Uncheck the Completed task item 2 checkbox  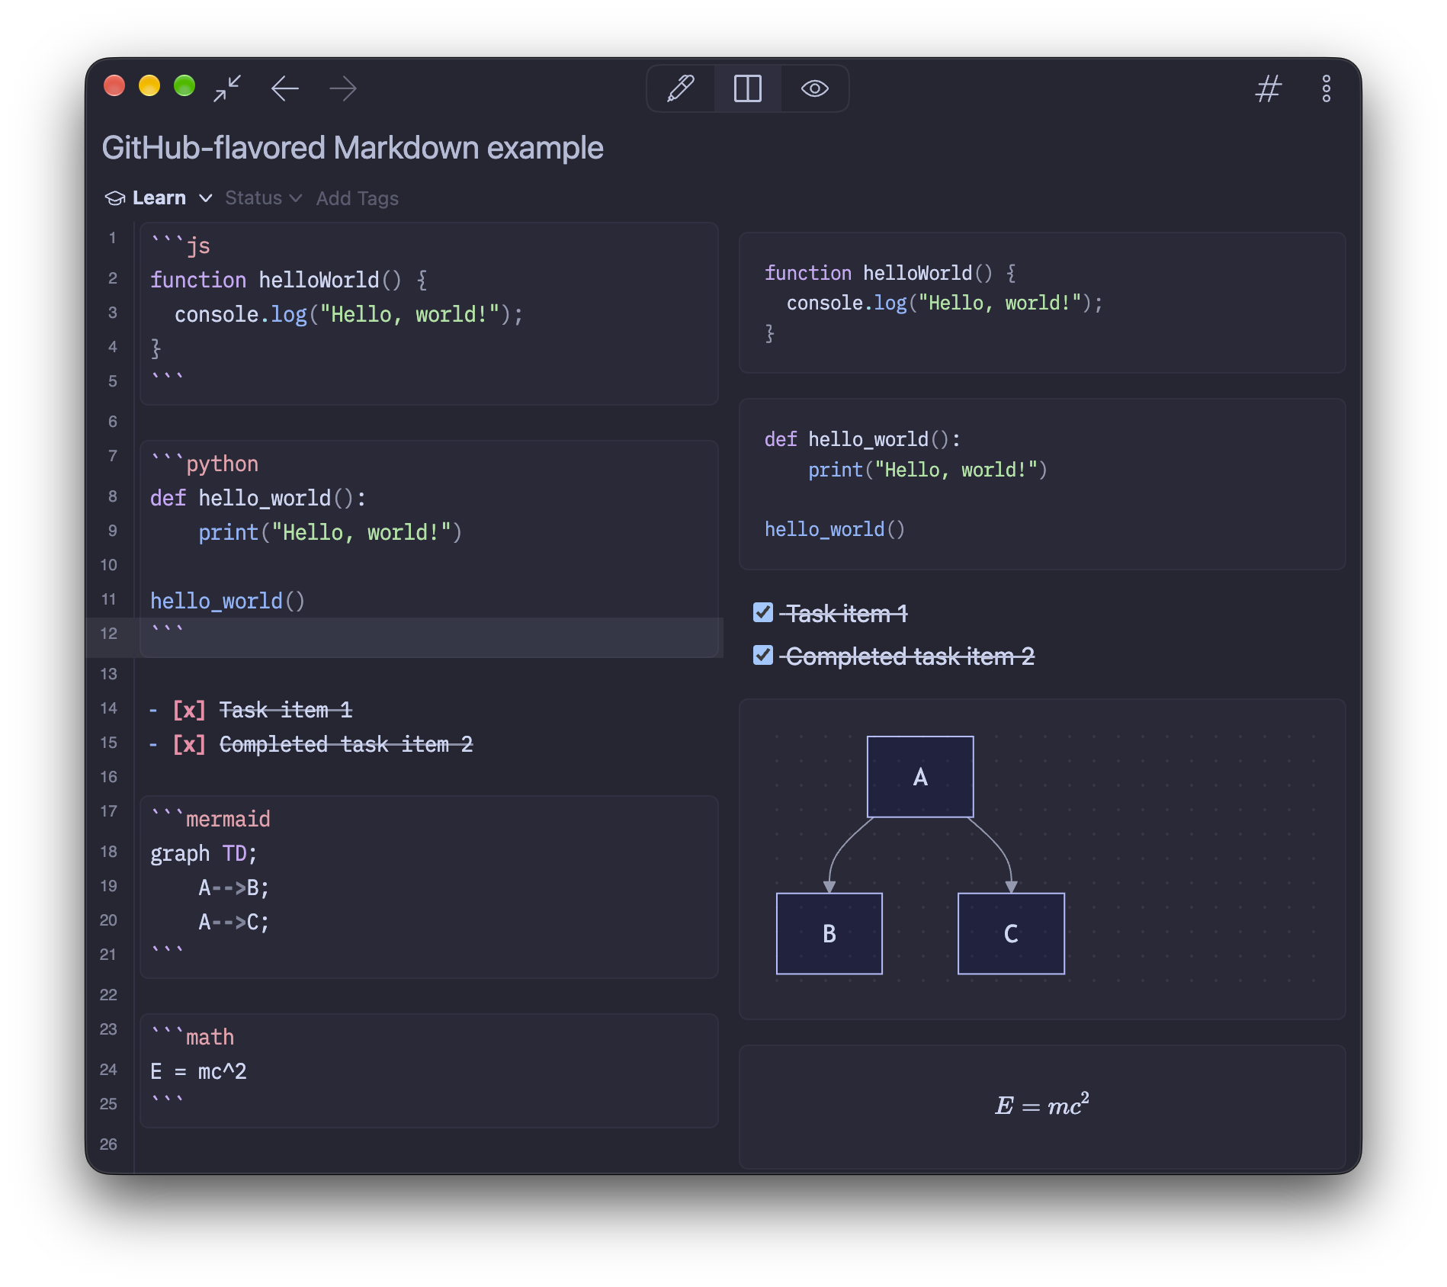click(763, 655)
